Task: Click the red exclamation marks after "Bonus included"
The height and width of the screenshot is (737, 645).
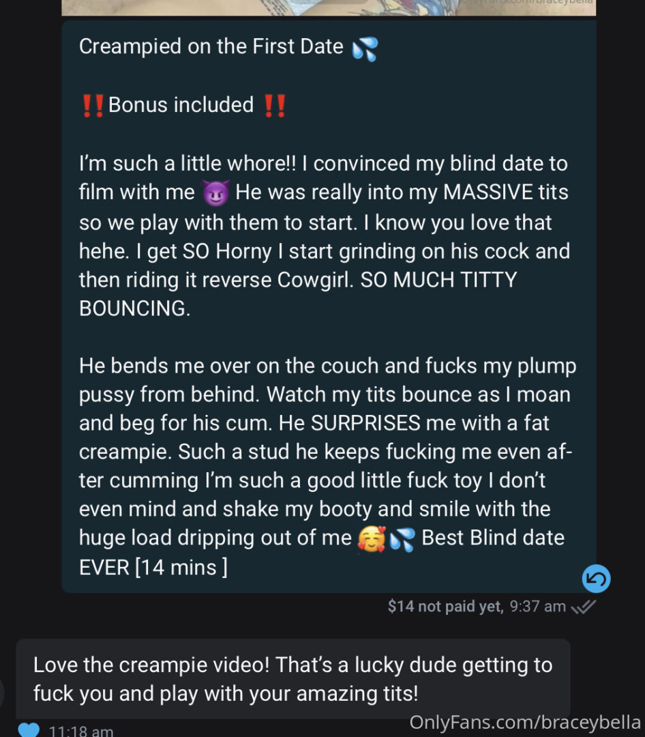Action: tap(274, 106)
